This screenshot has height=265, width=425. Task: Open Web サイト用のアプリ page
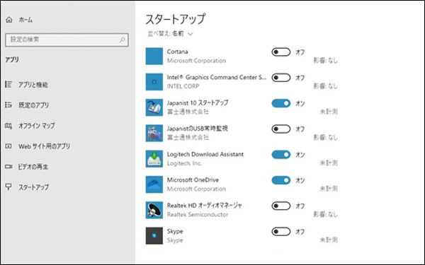pos(45,146)
